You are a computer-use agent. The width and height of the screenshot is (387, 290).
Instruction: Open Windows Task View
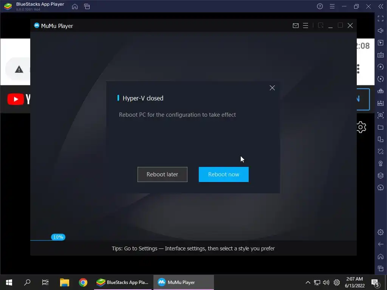45,282
